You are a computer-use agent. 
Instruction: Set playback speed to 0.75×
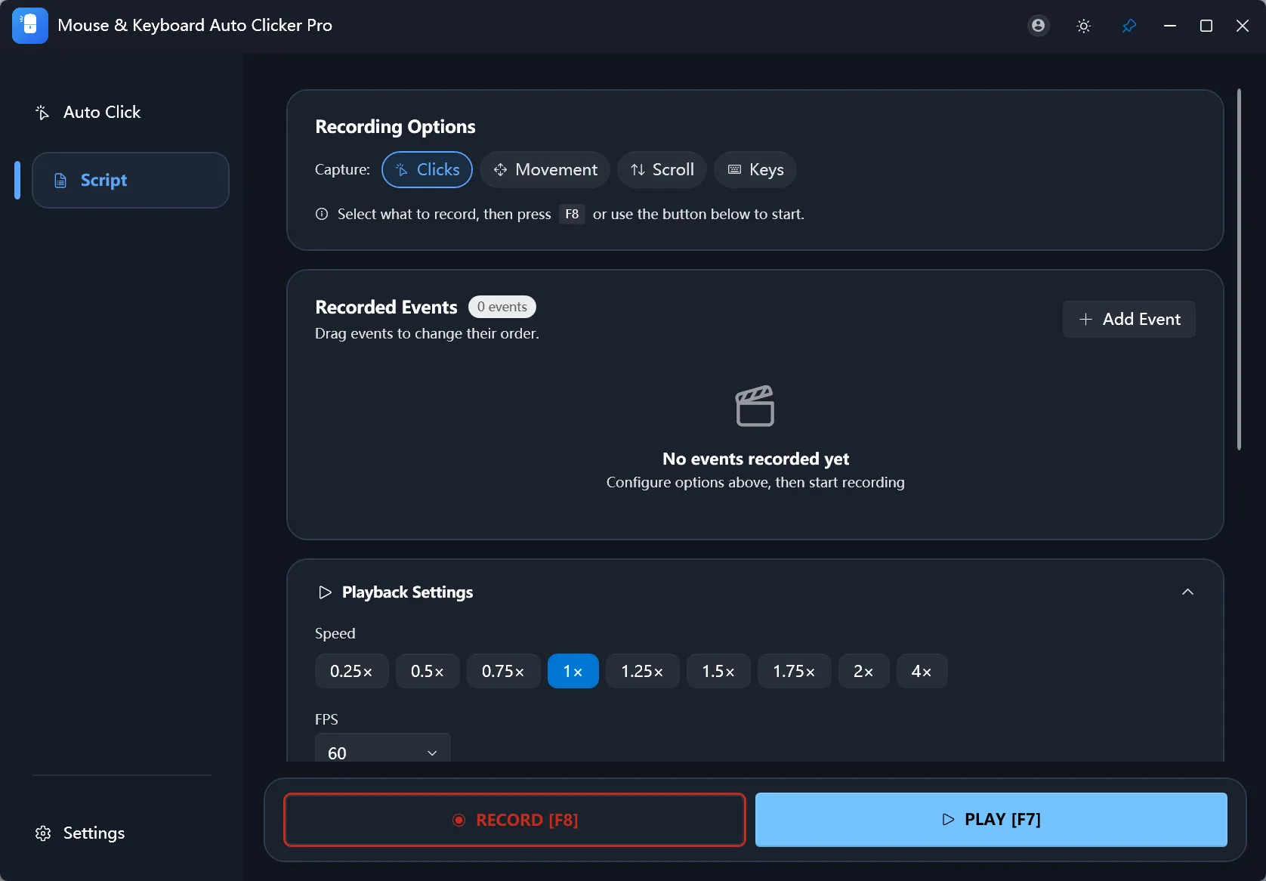[x=503, y=671]
